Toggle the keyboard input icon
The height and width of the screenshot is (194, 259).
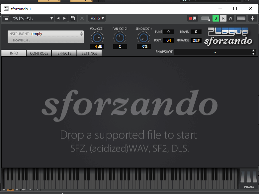pos(241,18)
